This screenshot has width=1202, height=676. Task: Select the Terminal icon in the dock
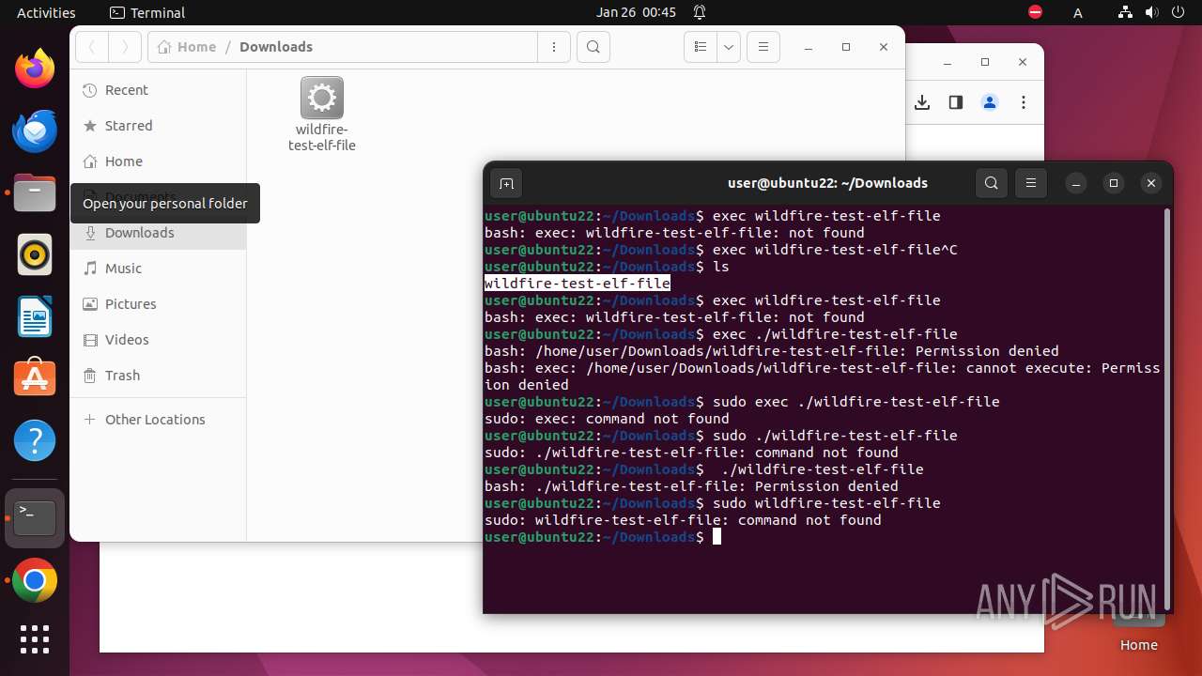point(35,518)
